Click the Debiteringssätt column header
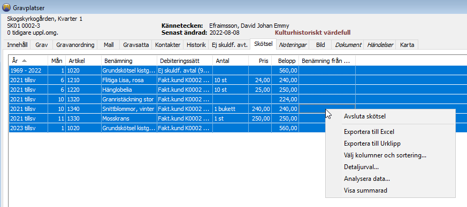Screen dimensions: 467x207 [185, 61]
